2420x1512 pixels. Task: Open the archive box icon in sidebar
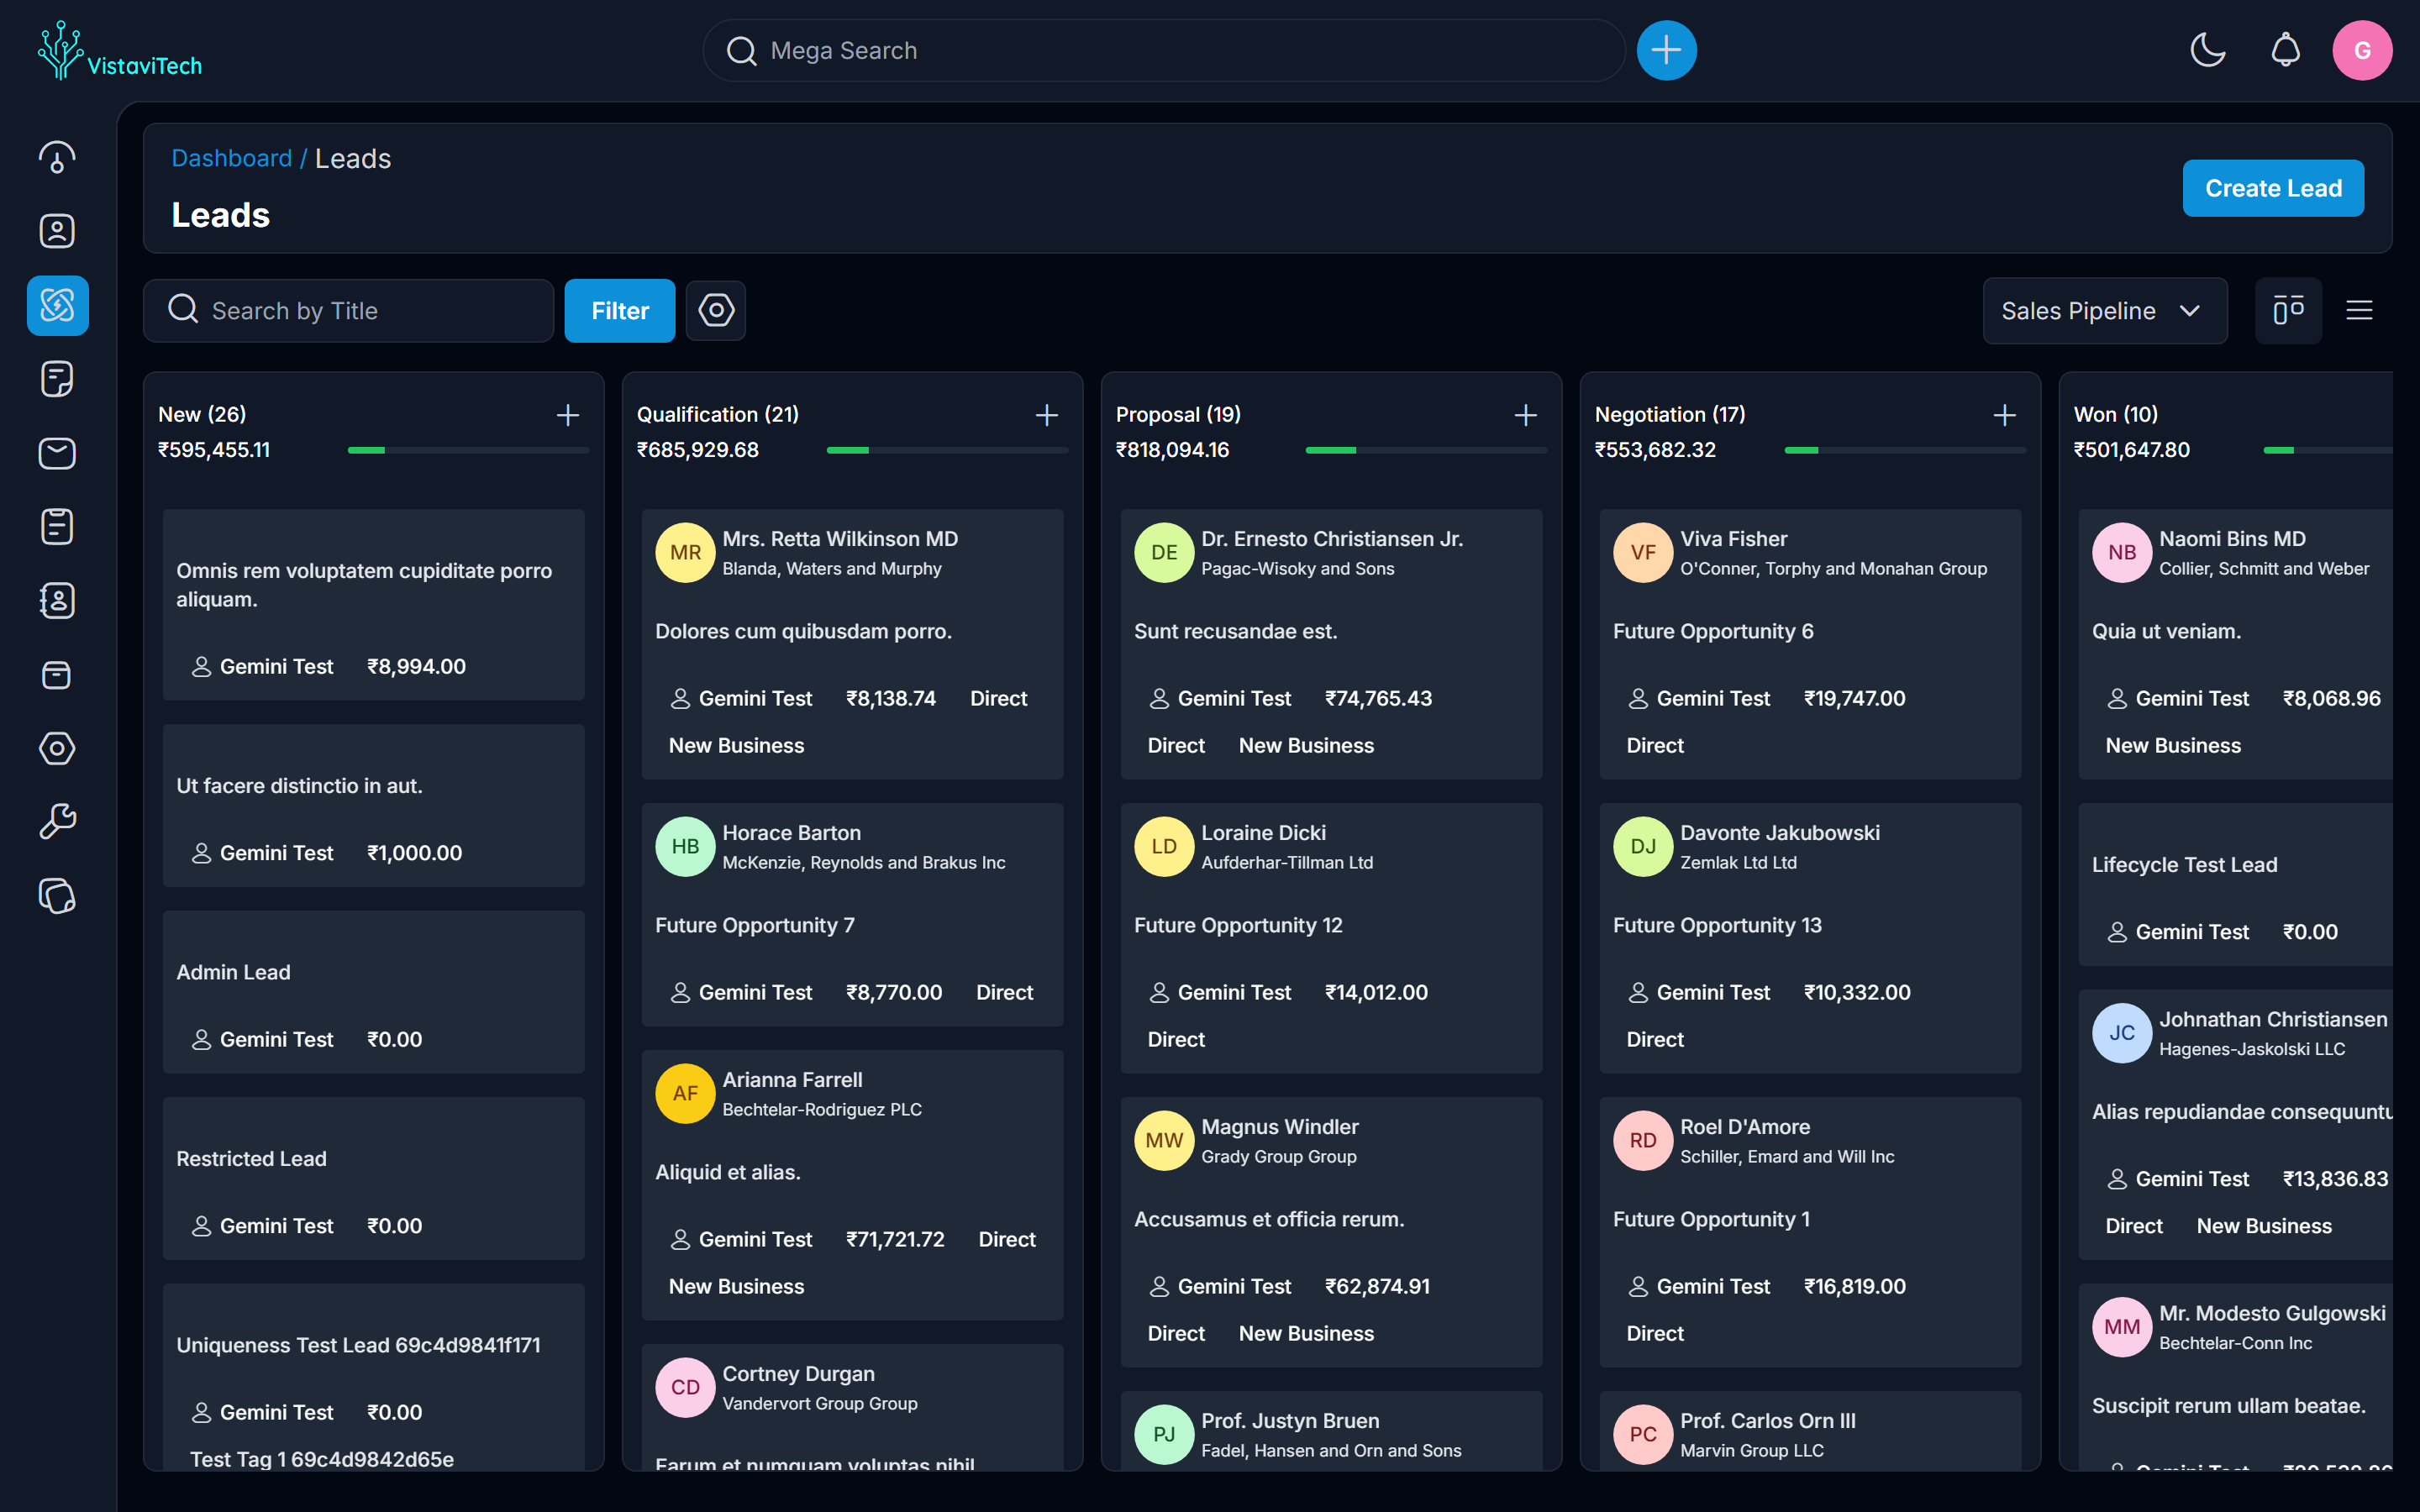57,675
